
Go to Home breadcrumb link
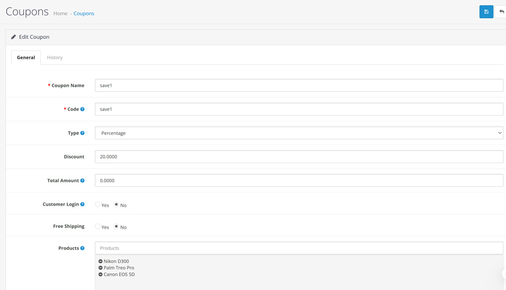(60, 14)
